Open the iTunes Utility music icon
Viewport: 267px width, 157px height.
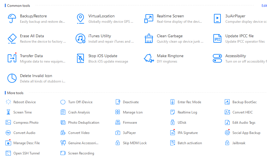click(x=80, y=38)
